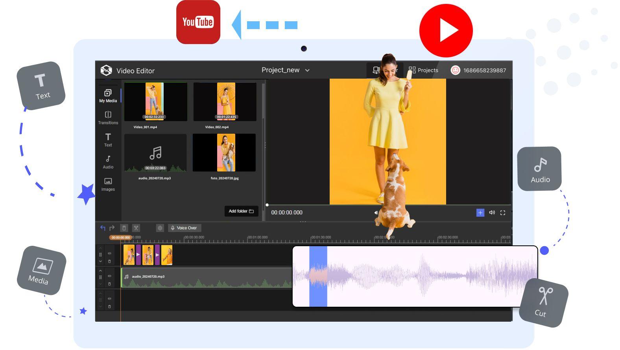620x350 pixels.
Task: Click the second purple transition between clips
Action: click(157, 255)
